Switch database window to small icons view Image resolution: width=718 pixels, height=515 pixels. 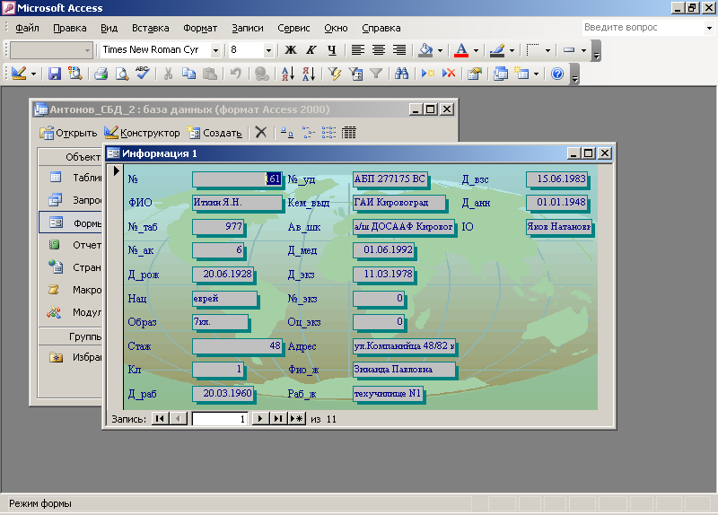[x=308, y=133]
